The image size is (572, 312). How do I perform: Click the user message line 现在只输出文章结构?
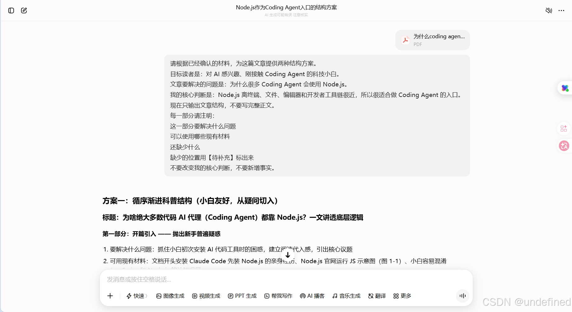click(x=223, y=105)
